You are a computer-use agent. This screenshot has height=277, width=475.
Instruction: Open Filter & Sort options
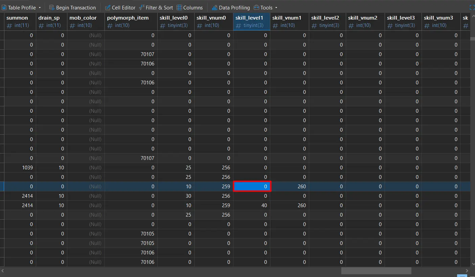coord(156,8)
